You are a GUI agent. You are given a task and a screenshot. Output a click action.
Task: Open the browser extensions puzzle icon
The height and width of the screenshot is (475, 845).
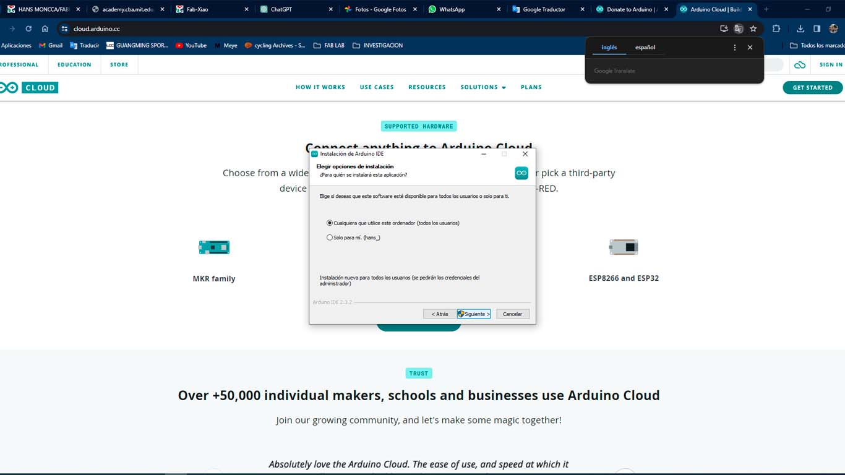[776, 28]
